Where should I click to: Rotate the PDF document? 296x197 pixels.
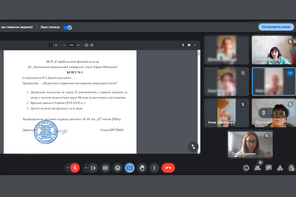tap(92, 45)
